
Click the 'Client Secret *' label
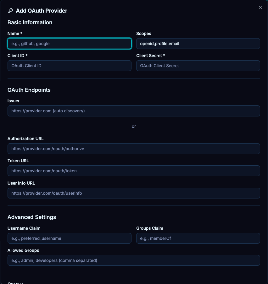(x=151, y=56)
